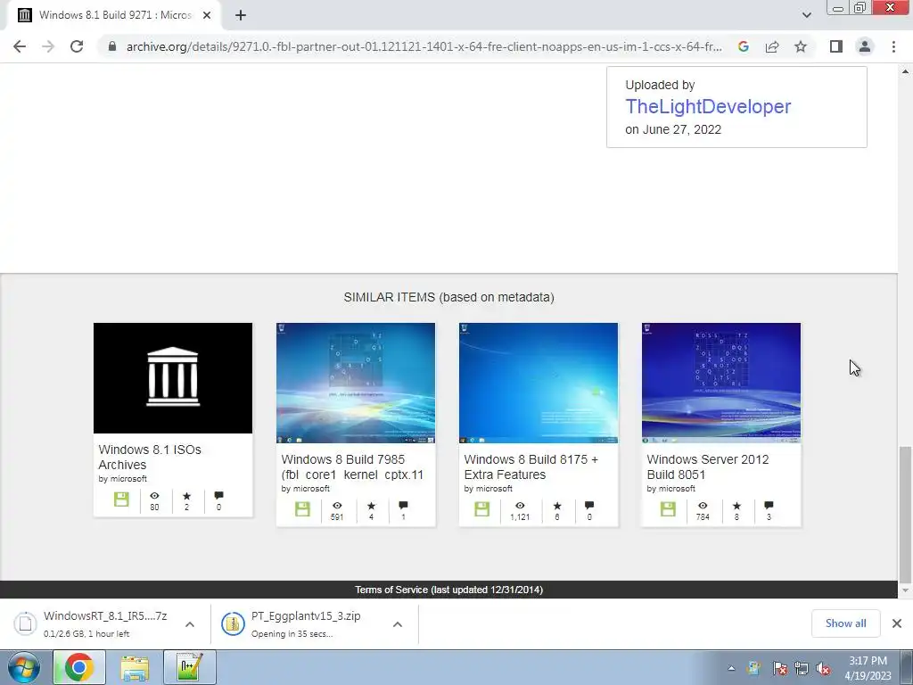Click Windows Server 2012 Build 8051 title
Viewport: 913px width, 685px height.
pyautogui.click(x=707, y=467)
